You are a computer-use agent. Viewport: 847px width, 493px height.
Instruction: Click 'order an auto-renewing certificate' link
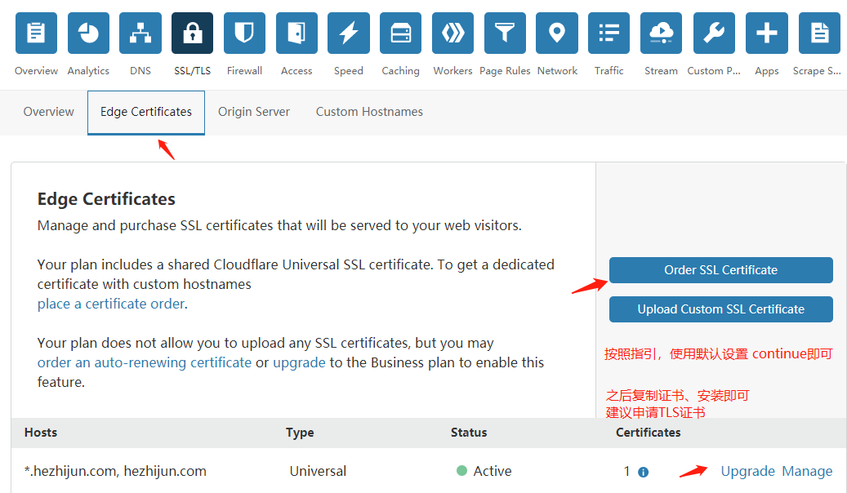pos(145,362)
